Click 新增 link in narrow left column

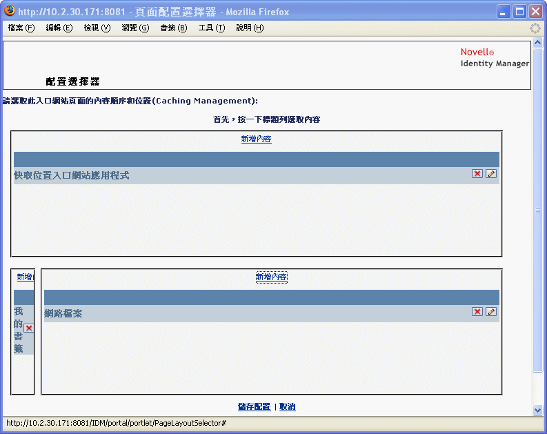(x=25, y=277)
